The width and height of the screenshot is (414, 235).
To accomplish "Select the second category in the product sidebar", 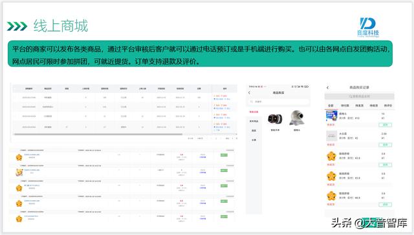I will point(254,121).
